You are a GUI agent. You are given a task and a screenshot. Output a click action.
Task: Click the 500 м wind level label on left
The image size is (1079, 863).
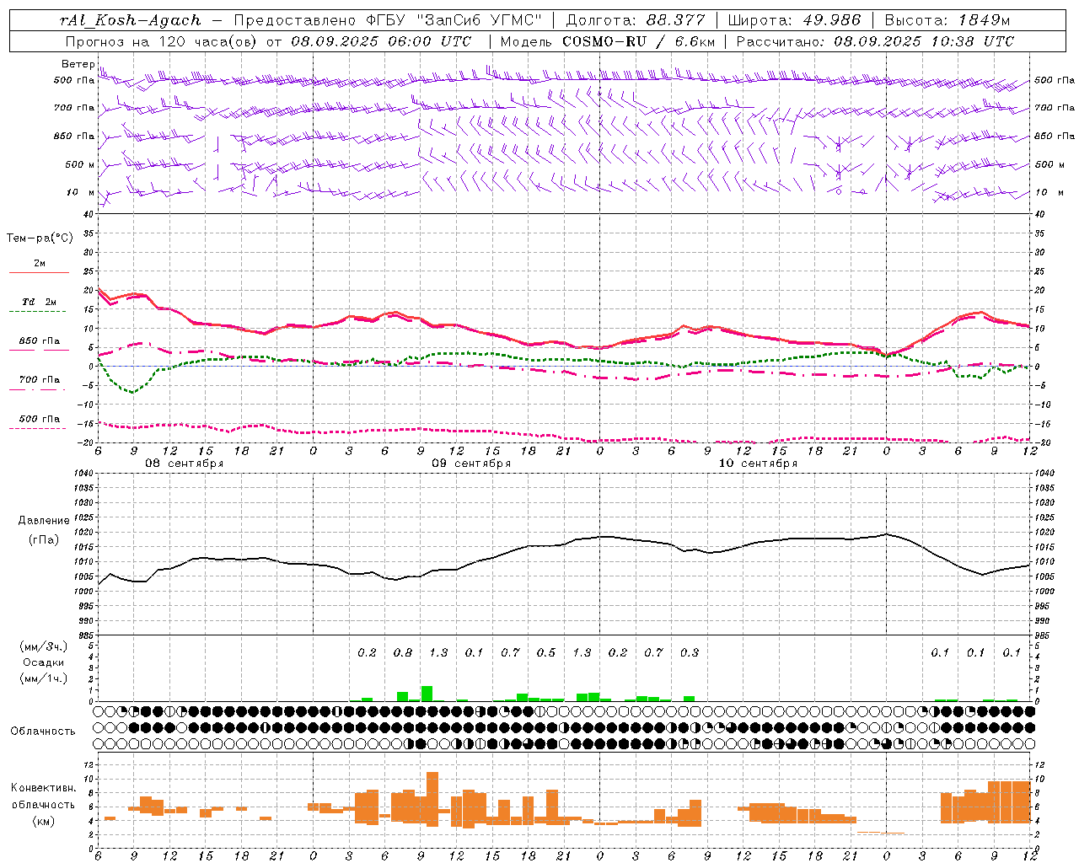click(80, 164)
